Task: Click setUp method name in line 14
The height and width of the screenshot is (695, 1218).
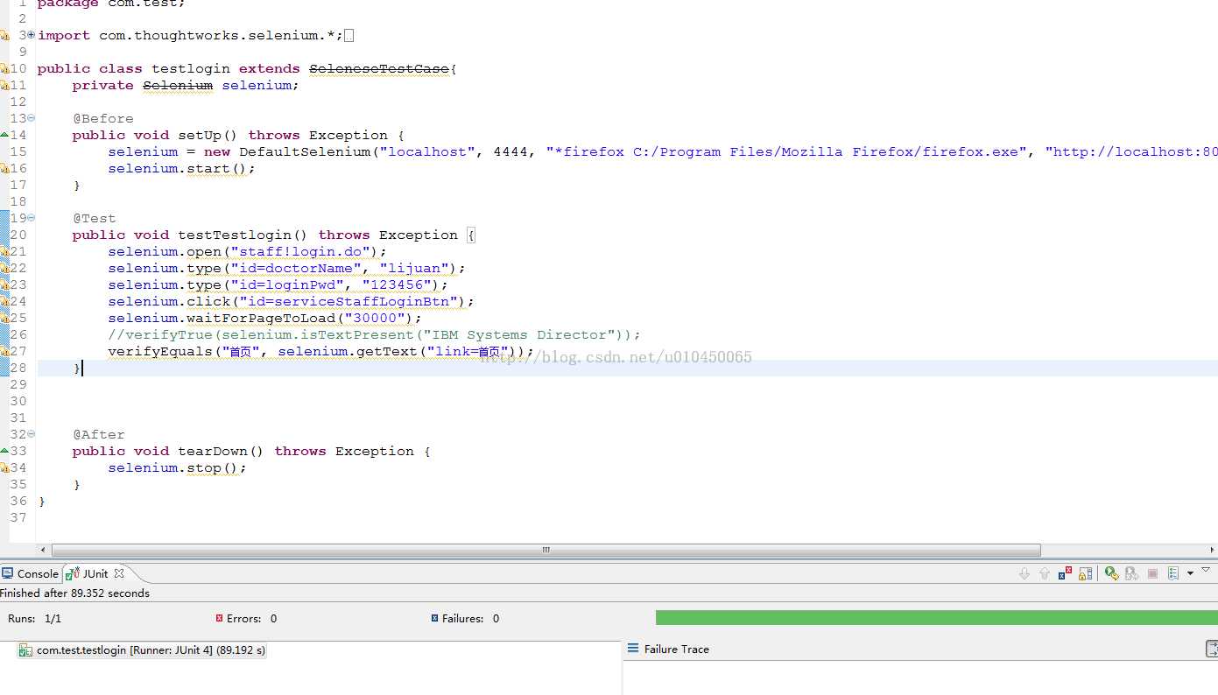Action: (200, 135)
